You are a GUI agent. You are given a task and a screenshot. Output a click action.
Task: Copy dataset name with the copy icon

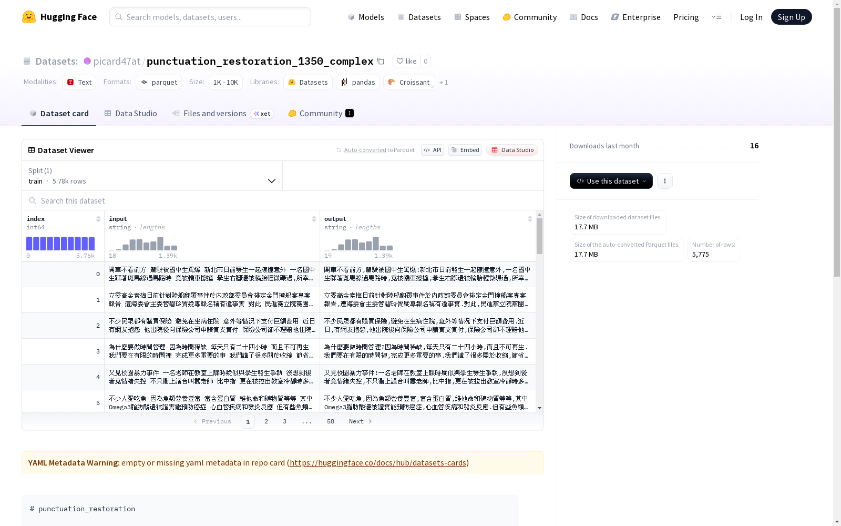[381, 61]
